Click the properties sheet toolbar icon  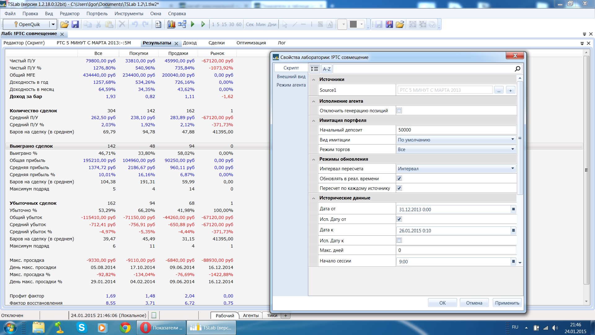point(158,24)
